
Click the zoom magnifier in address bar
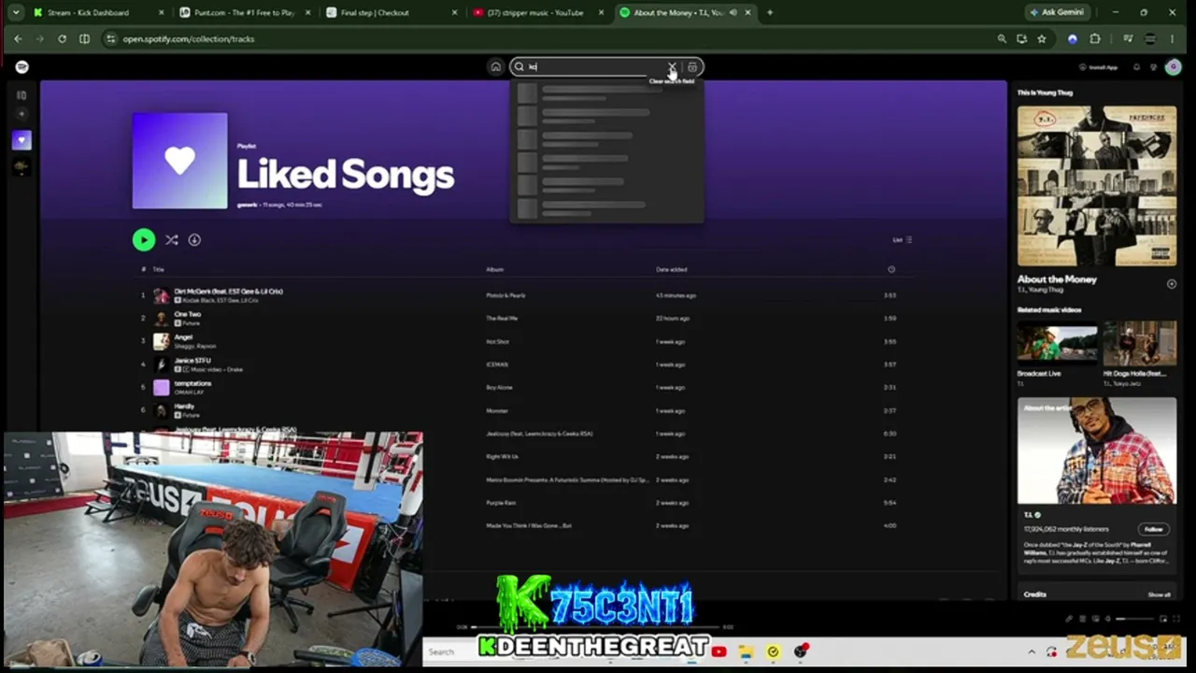click(x=1002, y=39)
